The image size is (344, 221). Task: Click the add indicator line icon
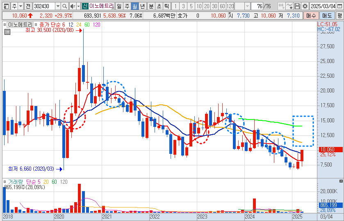[x=289, y=6]
